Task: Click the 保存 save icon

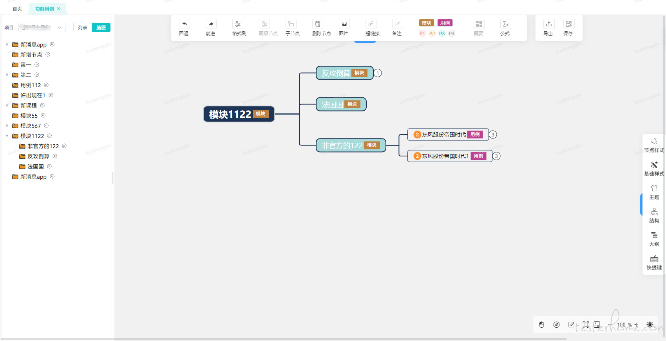Action: [x=569, y=24]
